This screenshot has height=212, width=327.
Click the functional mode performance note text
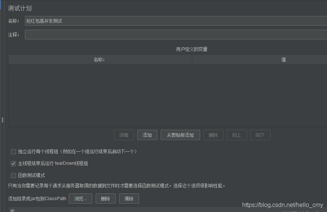click(x=116, y=186)
